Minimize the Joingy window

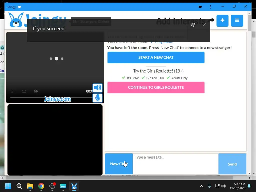tap(223, 6)
